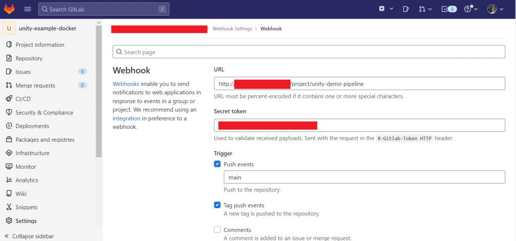Viewport: 516px width, 241px height.
Task: Click the create new plus icon
Action: pos(382,9)
